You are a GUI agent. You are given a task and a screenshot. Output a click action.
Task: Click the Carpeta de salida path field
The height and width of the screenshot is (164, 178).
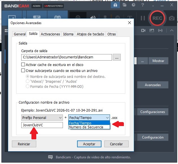[67, 57]
